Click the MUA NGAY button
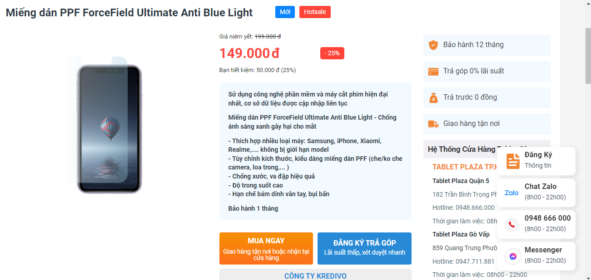 click(266, 248)
